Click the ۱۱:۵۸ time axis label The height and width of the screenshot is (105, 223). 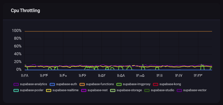pos(121,76)
